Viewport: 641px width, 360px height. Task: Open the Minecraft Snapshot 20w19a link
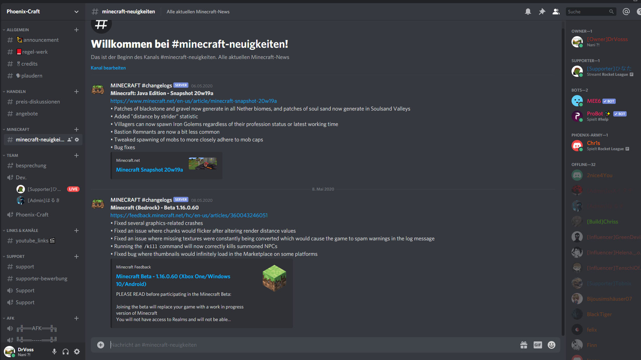click(x=149, y=170)
